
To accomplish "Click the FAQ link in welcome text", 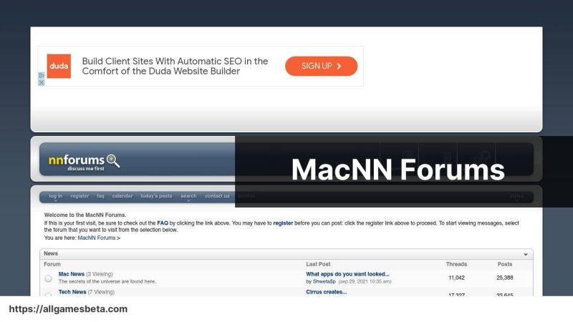I will [x=163, y=223].
